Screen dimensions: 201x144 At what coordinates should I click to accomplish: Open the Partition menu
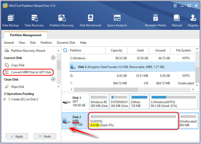pyautogui.click(x=46, y=43)
